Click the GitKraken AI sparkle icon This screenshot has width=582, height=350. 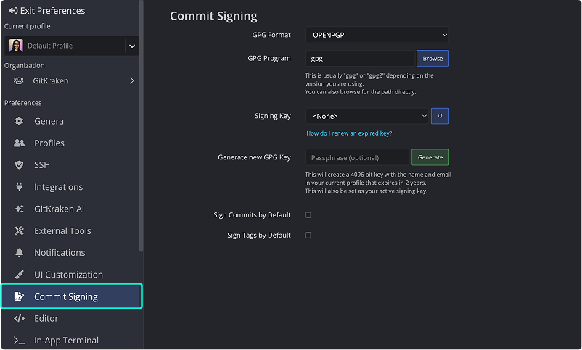coord(20,209)
